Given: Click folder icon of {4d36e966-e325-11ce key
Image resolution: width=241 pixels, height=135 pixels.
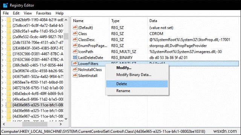Looking at the screenshot, I should click(x=9, y=111).
